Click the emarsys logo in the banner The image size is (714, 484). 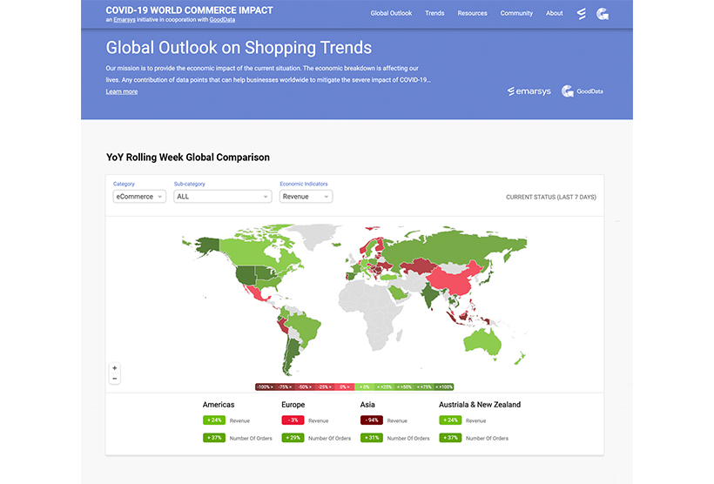(529, 91)
